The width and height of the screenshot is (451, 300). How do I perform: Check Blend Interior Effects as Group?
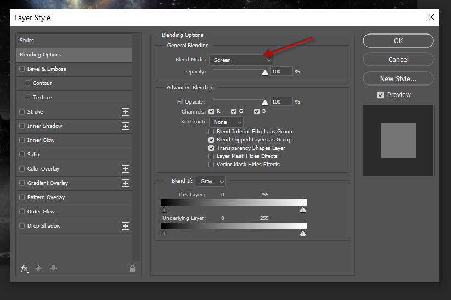click(x=212, y=132)
